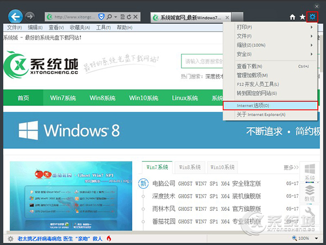Select the 系统城官网 tab
The height and width of the screenshot is (245, 326).
tap(190, 17)
